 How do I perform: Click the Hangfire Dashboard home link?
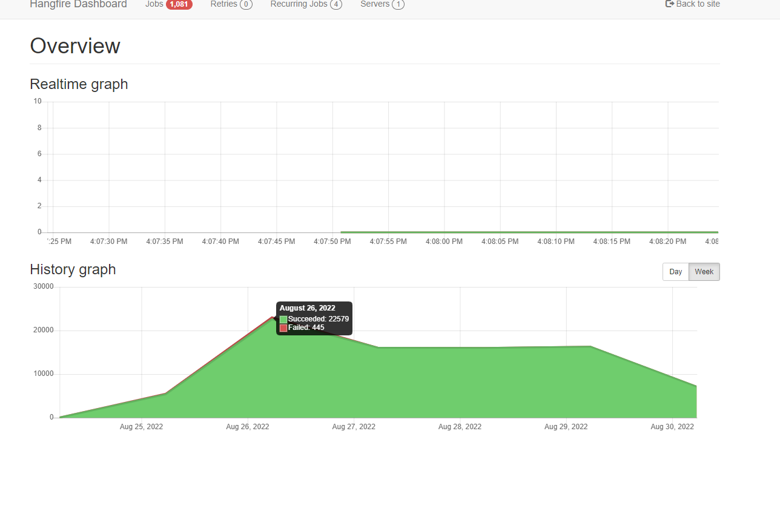pos(78,4)
